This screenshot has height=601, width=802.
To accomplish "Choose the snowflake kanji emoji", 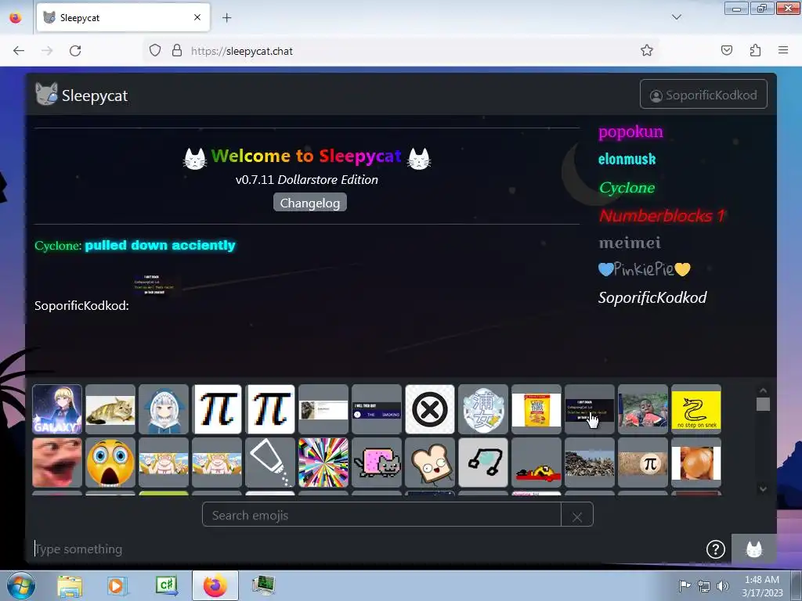I will point(482,409).
